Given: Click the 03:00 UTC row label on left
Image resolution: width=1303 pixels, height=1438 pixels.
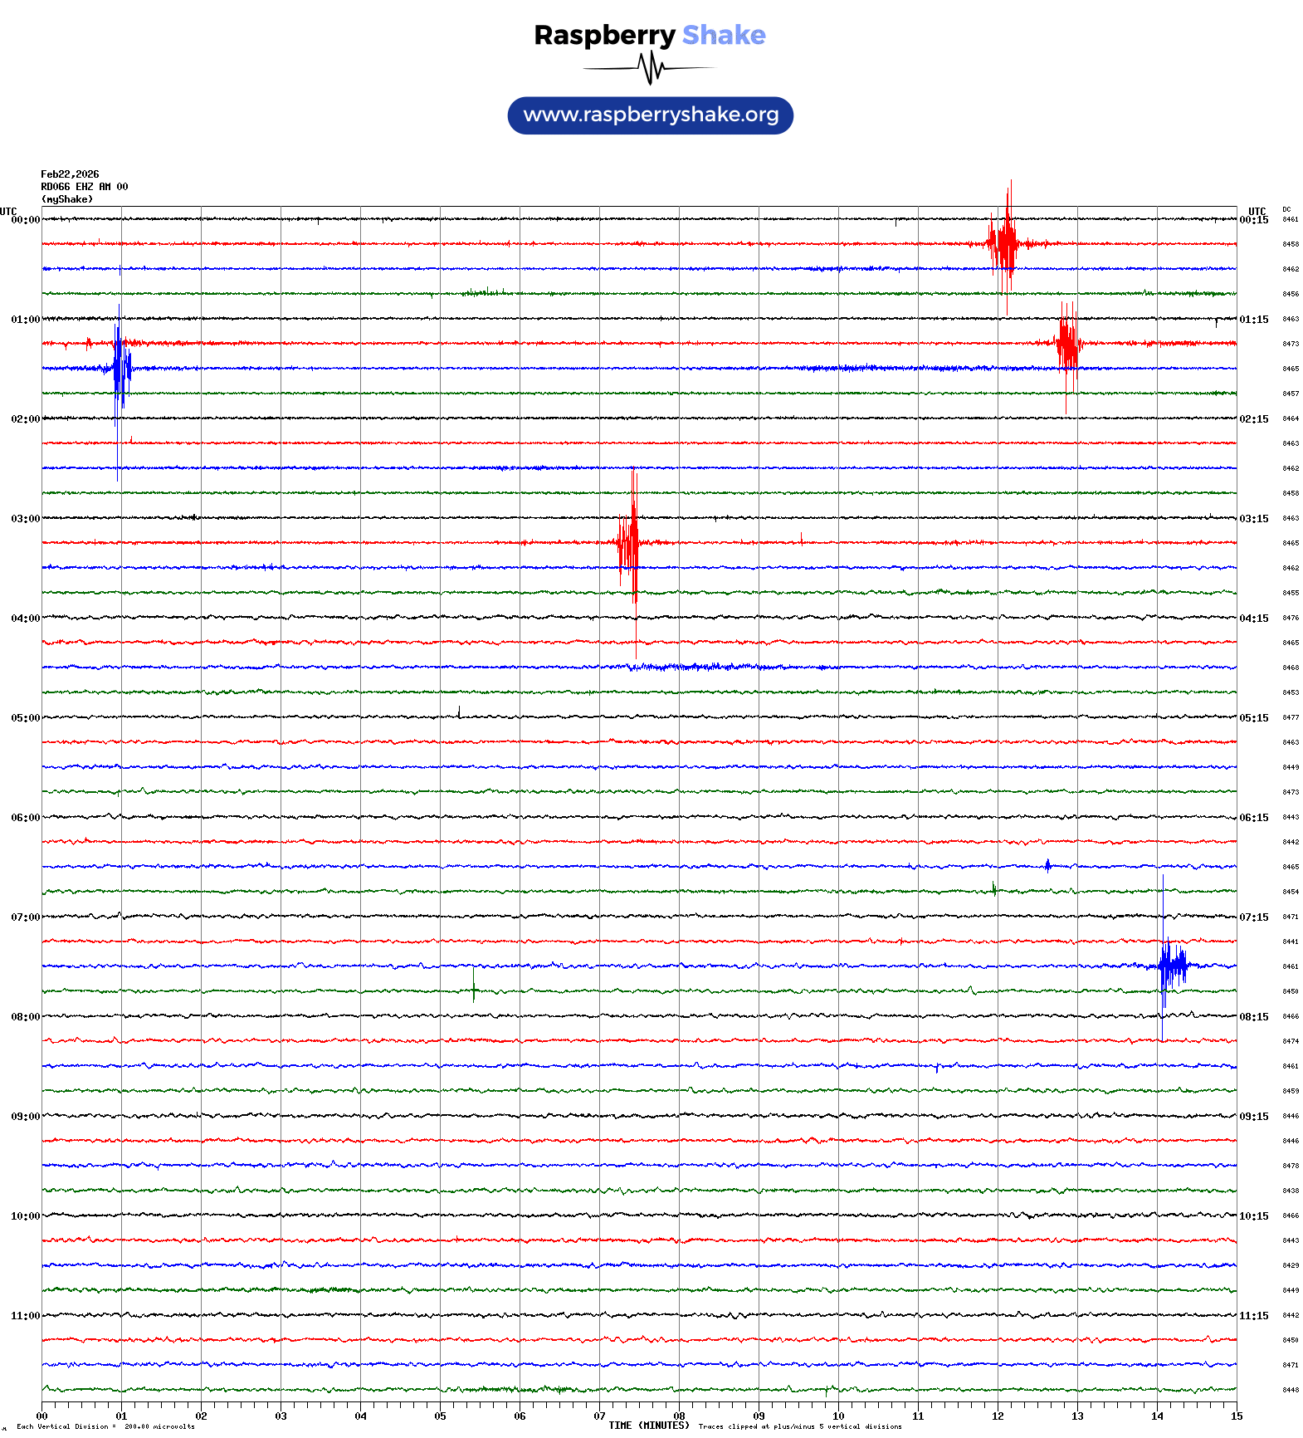Looking at the screenshot, I should click(x=25, y=519).
